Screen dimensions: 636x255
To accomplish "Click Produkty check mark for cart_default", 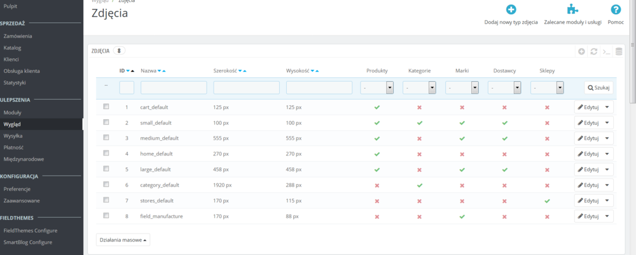I will 377,108.
